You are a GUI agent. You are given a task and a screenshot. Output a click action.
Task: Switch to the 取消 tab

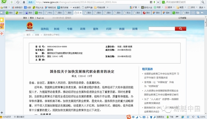[127, 13]
